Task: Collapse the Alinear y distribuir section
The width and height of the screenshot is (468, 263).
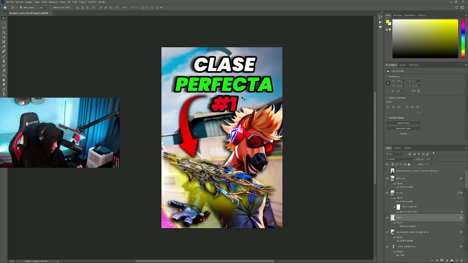Action: coord(386,98)
